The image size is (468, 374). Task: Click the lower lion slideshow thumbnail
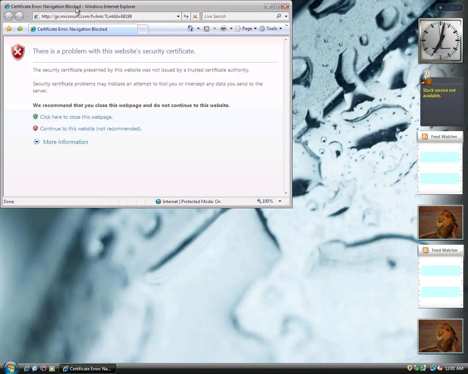click(441, 336)
